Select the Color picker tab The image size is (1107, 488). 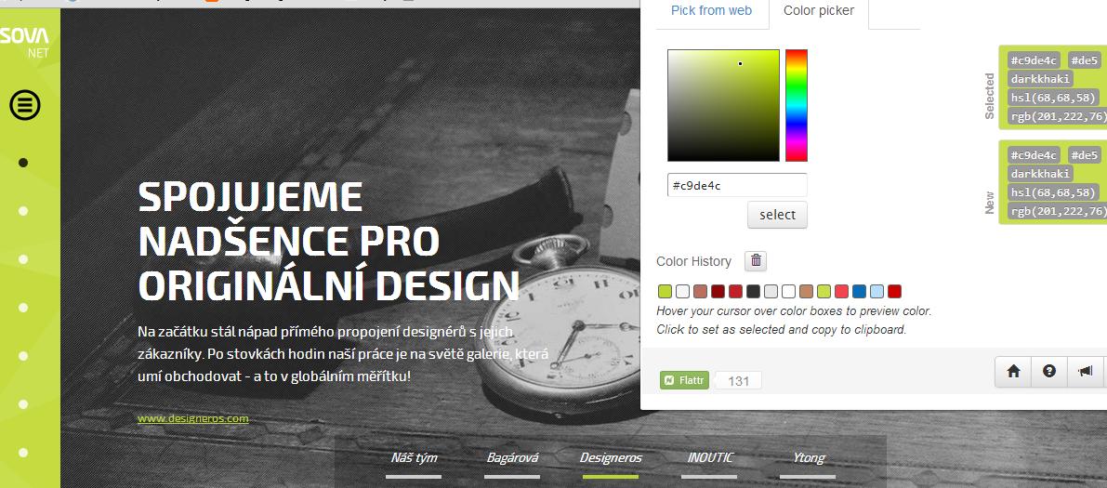819,10
